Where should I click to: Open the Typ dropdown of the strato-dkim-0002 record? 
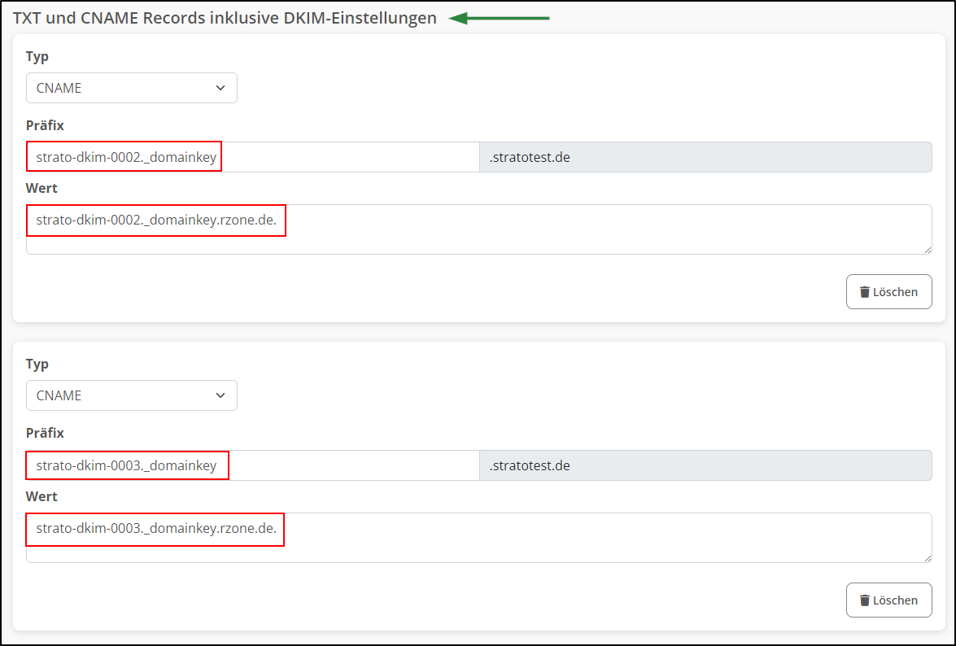coord(131,88)
